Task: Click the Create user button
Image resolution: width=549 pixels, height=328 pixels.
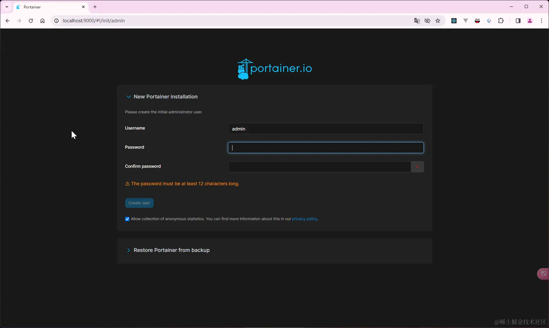Action: [x=139, y=203]
